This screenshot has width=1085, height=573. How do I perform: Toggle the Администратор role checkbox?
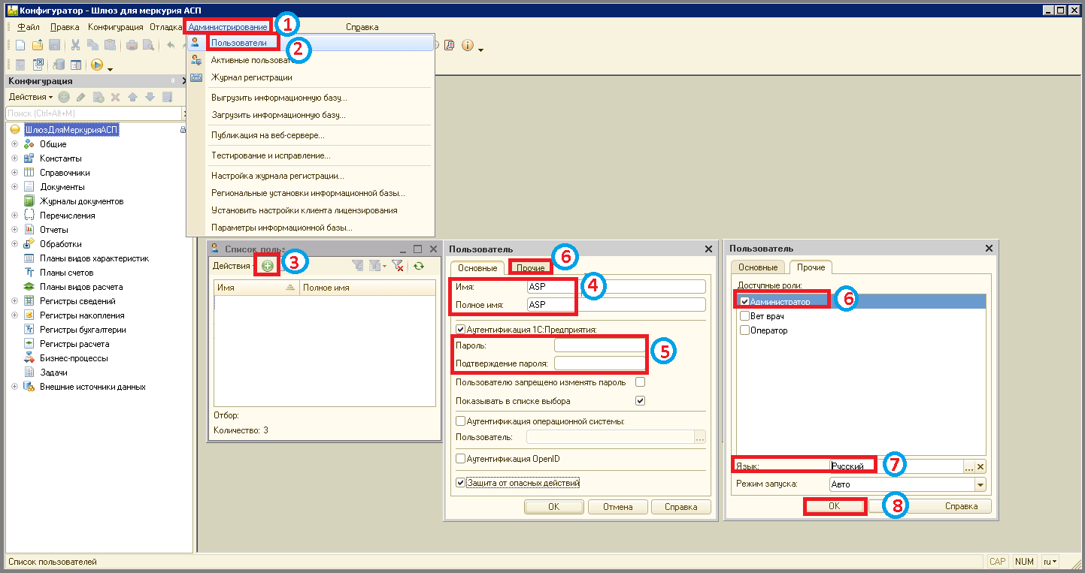(x=745, y=301)
